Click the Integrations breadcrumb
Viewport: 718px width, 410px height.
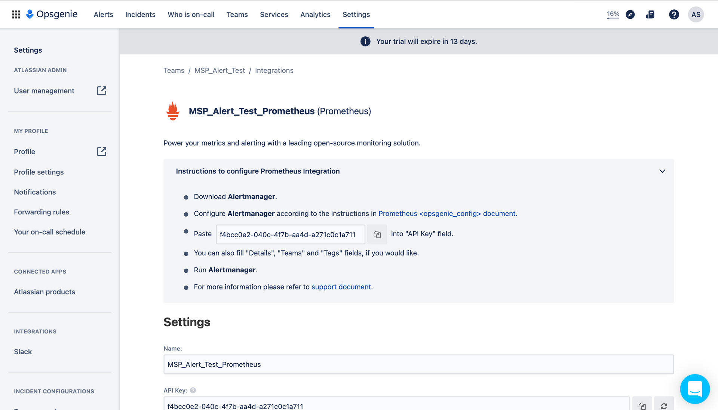pos(274,70)
